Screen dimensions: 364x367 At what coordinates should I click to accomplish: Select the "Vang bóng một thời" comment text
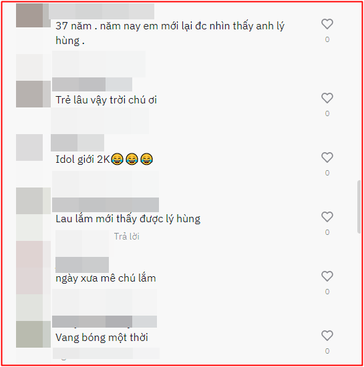pyautogui.click(x=102, y=338)
